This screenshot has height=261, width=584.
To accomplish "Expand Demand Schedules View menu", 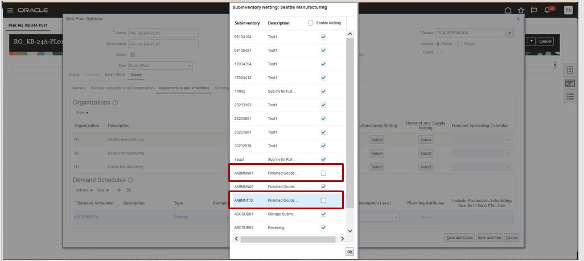I will tap(102, 190).
